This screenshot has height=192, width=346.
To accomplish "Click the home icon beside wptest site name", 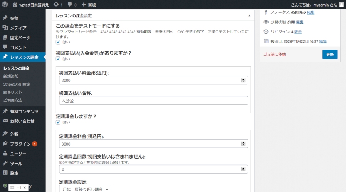I will (x=15, y=5).
